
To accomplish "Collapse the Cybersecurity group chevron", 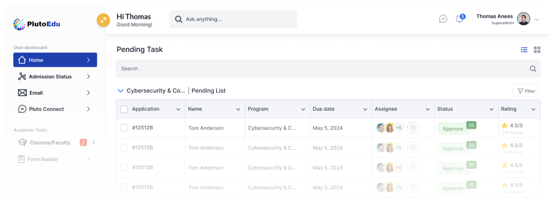I will (x=121, y=91).
